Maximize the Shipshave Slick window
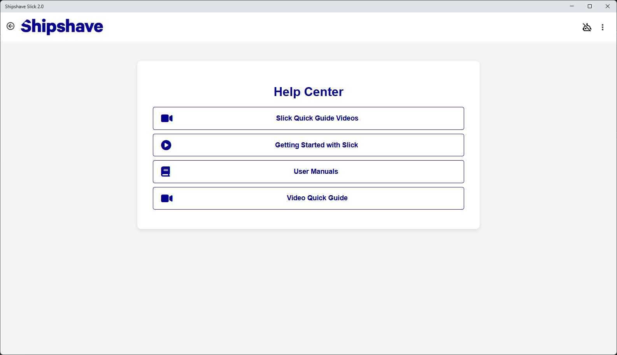 (590, 6)
